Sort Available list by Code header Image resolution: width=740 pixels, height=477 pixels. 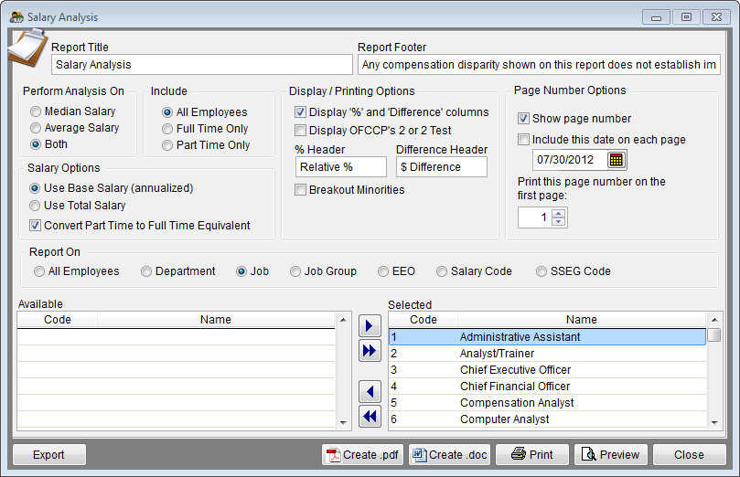(57, 320)
